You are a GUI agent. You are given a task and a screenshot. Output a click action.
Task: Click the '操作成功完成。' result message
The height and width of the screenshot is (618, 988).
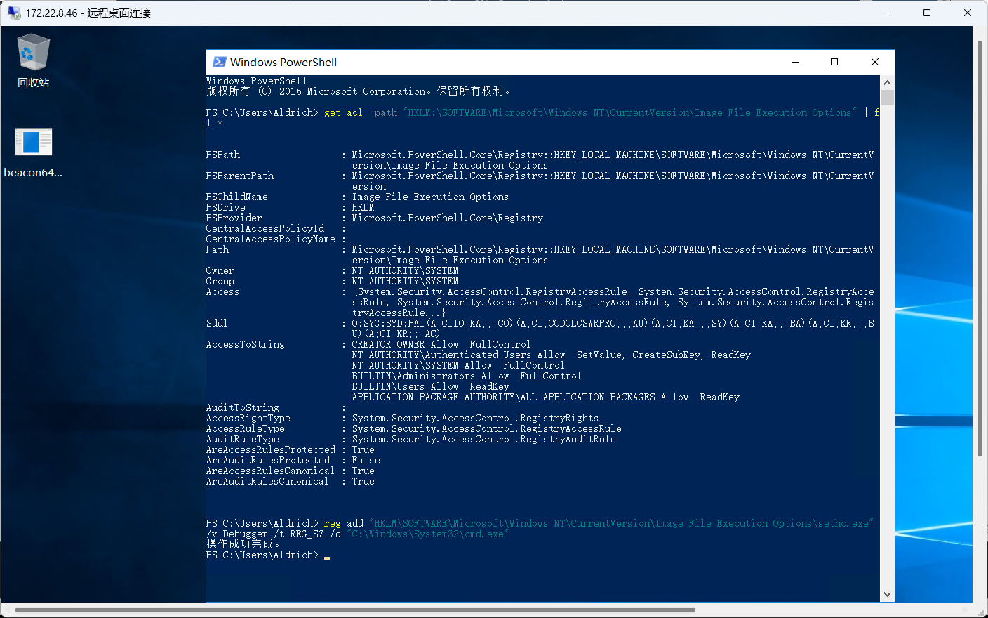click(243, 544)
